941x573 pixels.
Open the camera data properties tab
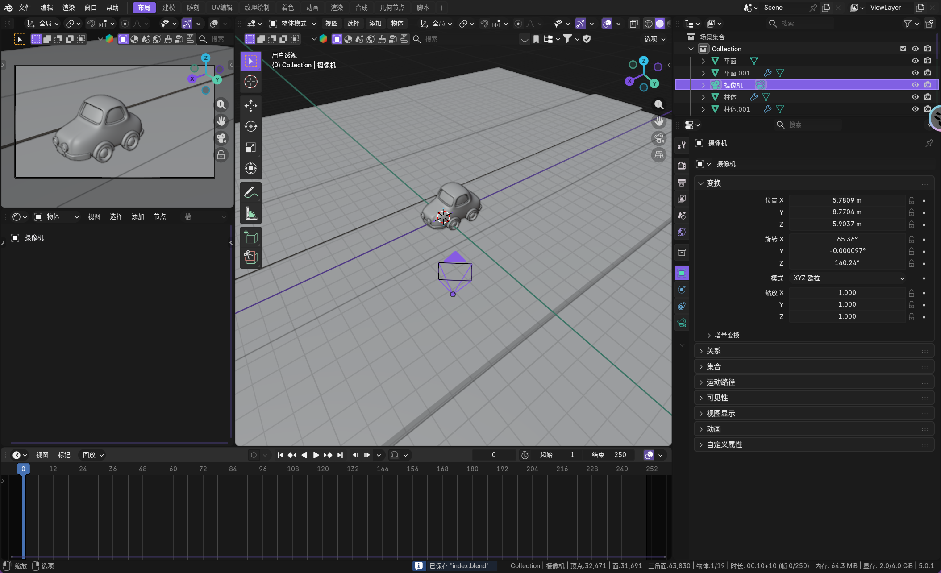tap(682, 323)
